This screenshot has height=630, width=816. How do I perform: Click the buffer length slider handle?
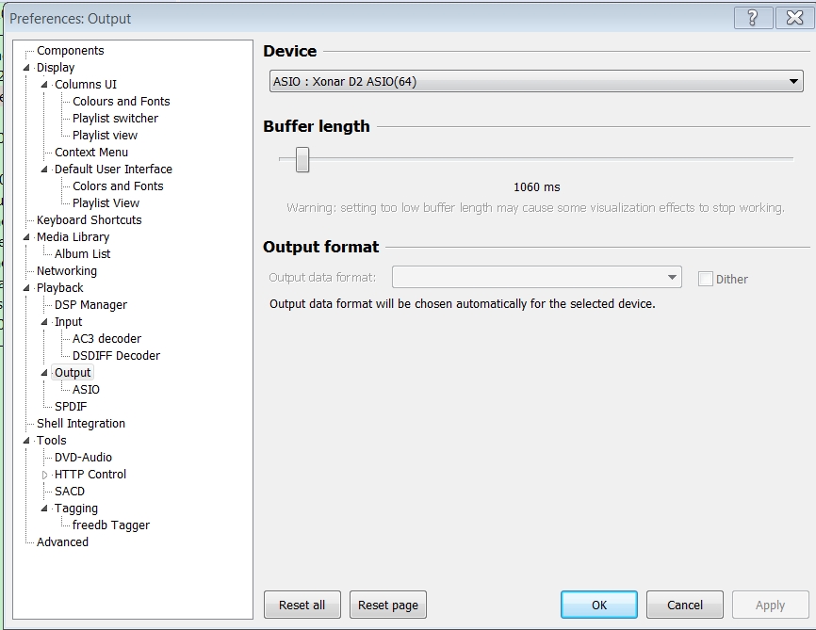[x=302, y=159]
